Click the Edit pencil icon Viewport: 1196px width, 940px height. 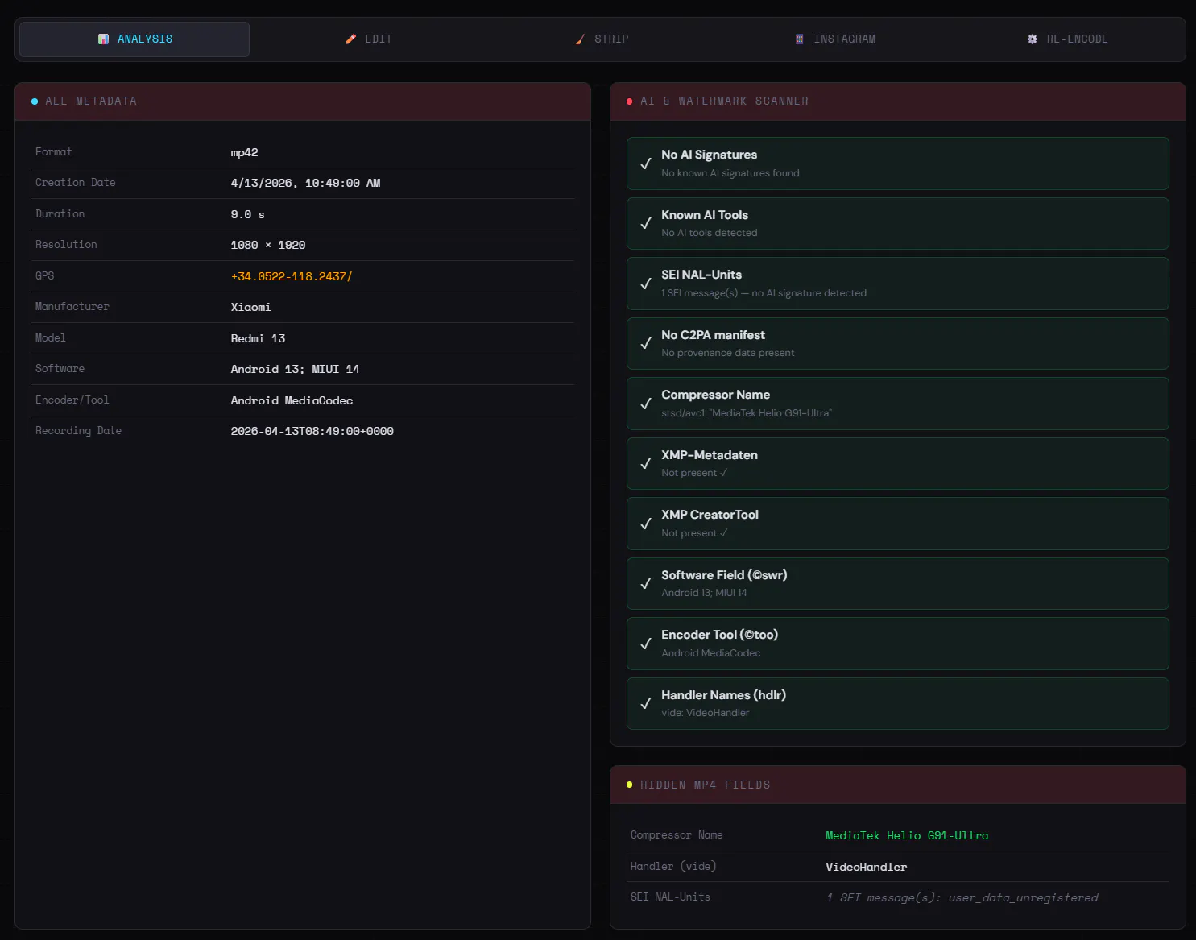pos(350,39)
